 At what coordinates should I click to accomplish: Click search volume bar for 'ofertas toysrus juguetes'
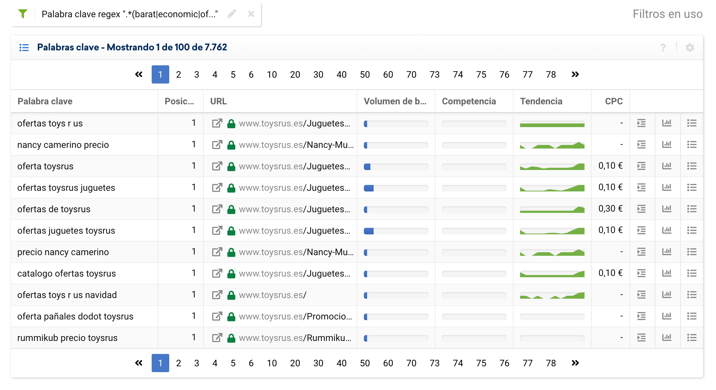[396, 188]
